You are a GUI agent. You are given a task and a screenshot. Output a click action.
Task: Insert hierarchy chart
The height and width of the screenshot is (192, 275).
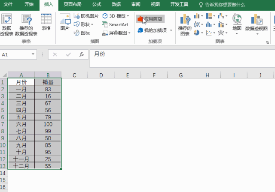point(211,16)
